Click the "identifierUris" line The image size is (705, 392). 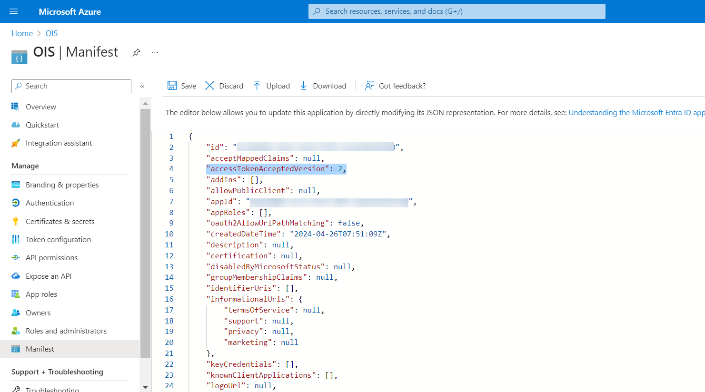(252, 288)
